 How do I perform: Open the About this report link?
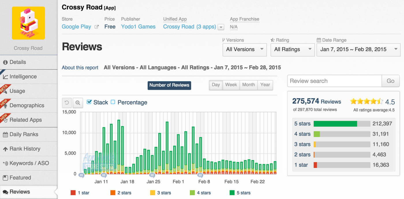pos(80,68)
